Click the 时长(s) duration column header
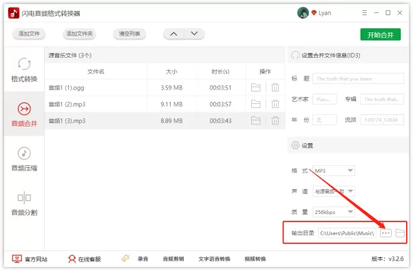413x271 pixels. (220, 72)
